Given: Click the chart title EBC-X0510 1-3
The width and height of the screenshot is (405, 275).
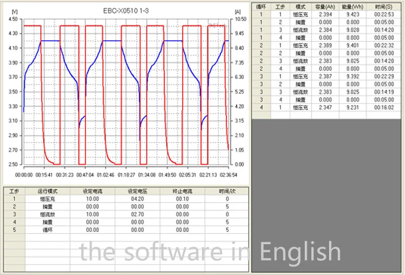Looking at the screenshot, I should pos(126,11).
